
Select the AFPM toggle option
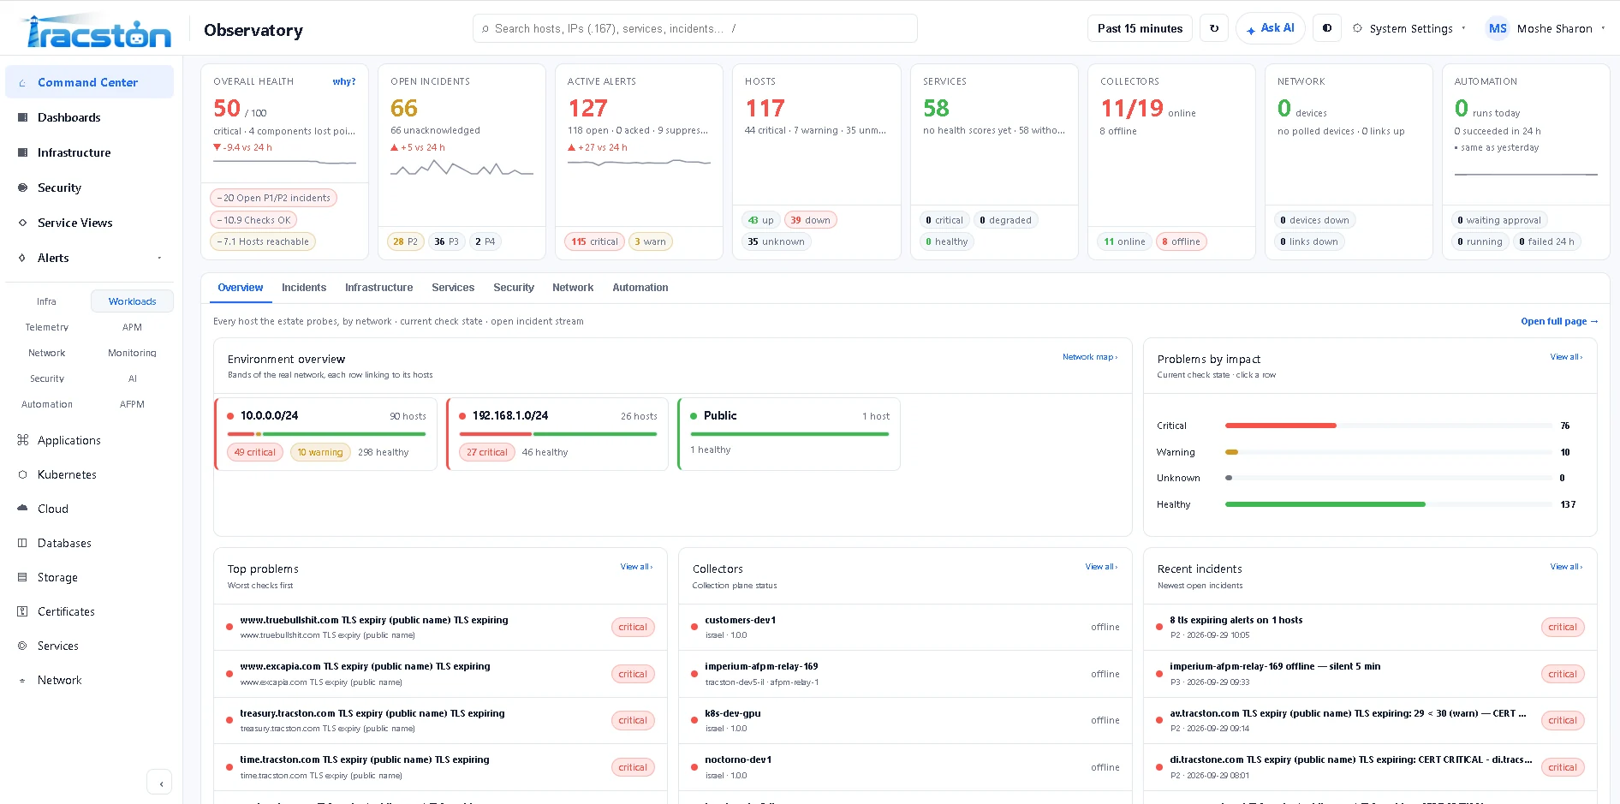pos(132,404)
